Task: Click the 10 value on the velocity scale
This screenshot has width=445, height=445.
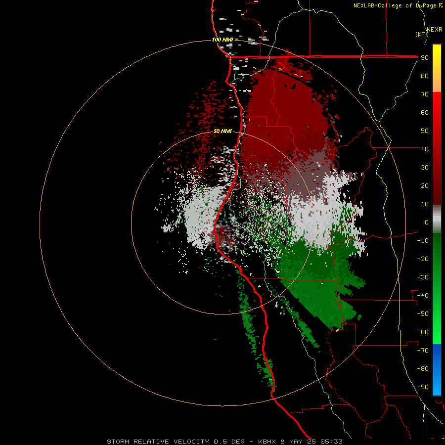Action: [425, 204]
